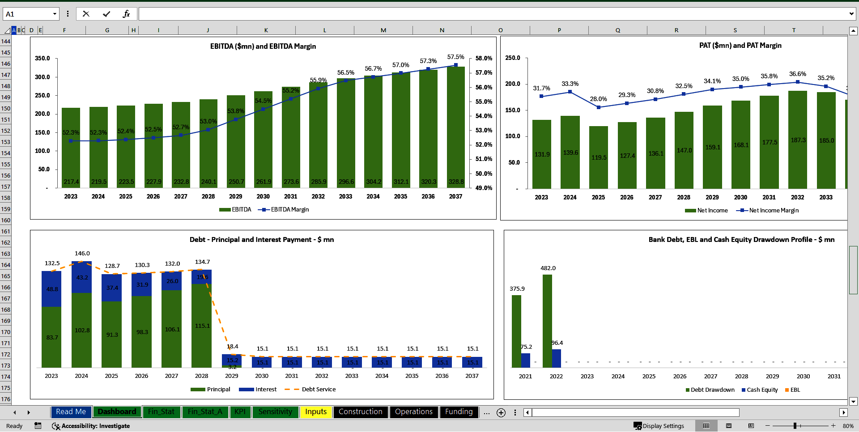Click the Accessibility: Investigate button
The image size is (859, 432).
click(x=91, y=426)
